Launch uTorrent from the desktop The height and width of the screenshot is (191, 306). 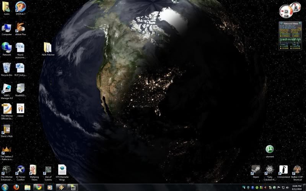[x=270, y=149]
